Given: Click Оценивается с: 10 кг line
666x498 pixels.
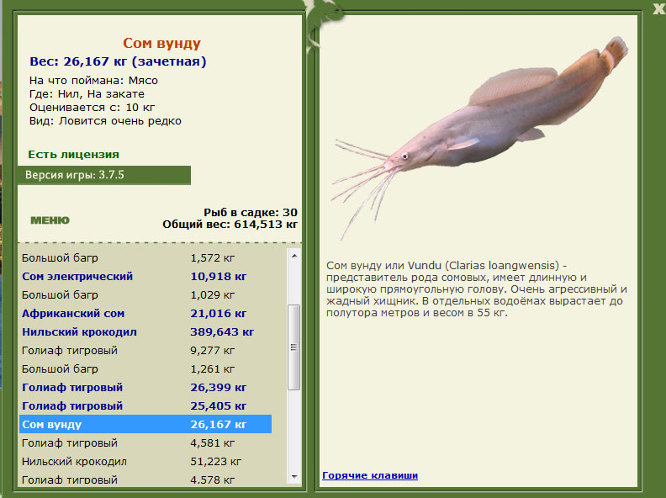Looking at the screenshot, I should click(92, 108).
